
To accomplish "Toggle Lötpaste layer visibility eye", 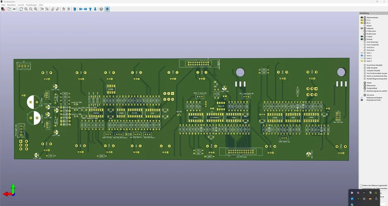I will point(365,28).
